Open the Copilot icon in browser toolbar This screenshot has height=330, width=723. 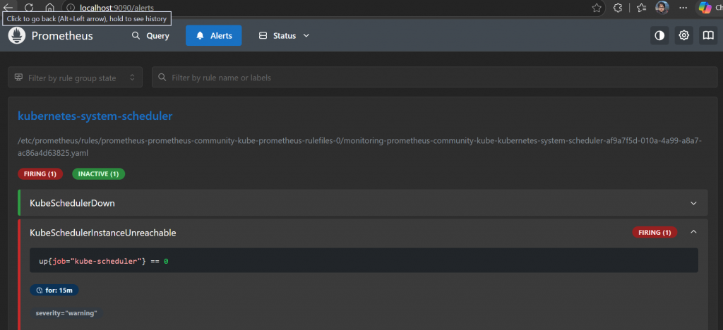(705, 8)
